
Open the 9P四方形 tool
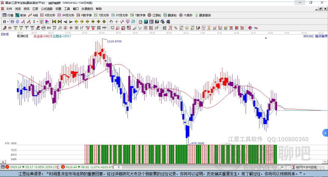66,15
